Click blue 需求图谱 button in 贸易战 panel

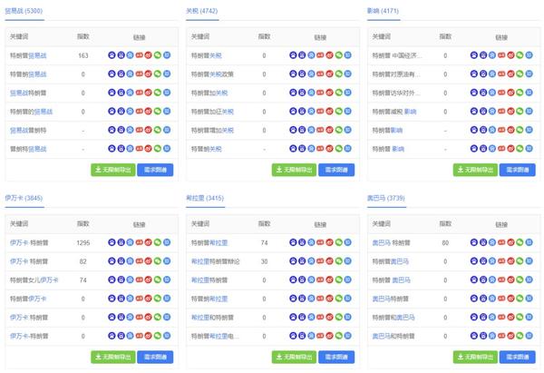tap(155, 170)
